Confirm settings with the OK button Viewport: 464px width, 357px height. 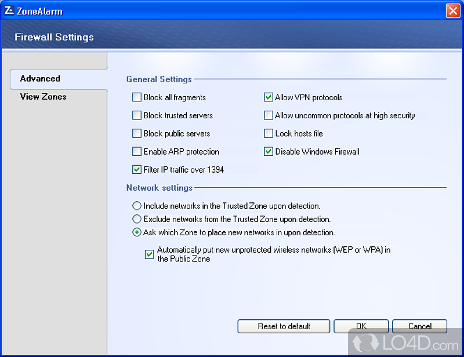361,326
